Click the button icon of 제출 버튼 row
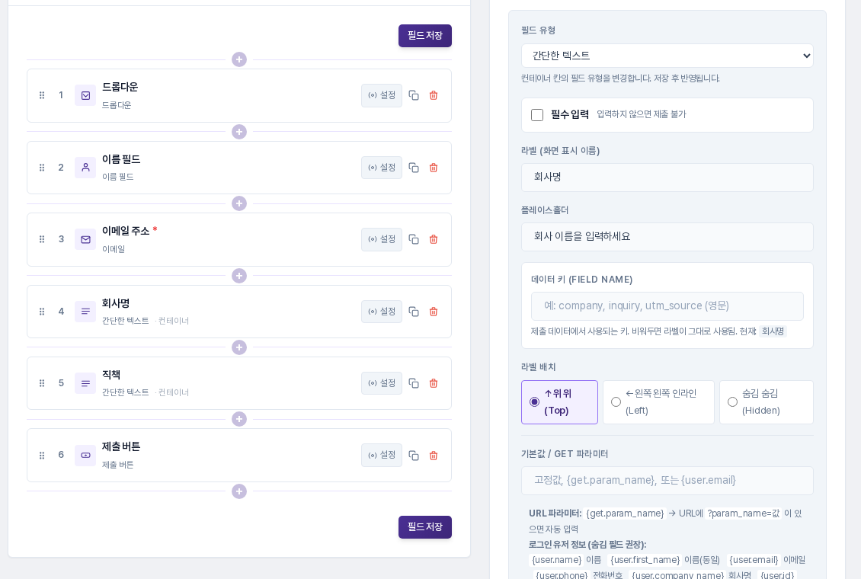This screenshot has height=579, width=861. pyautogui.click(x=85, y=456)
